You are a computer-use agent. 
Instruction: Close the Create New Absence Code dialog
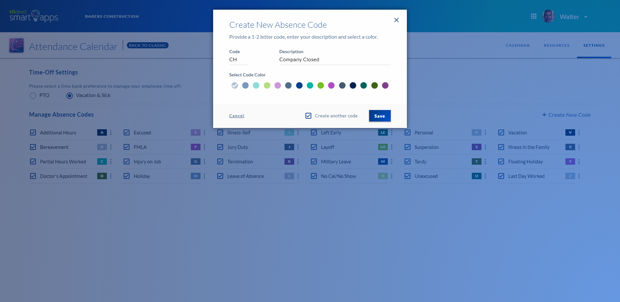click(397, 20)
